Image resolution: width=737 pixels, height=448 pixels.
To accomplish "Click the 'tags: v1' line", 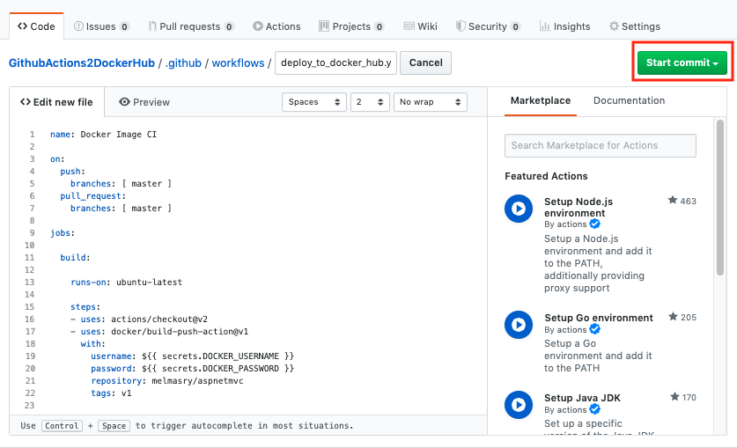I will [x=112, y=393].
